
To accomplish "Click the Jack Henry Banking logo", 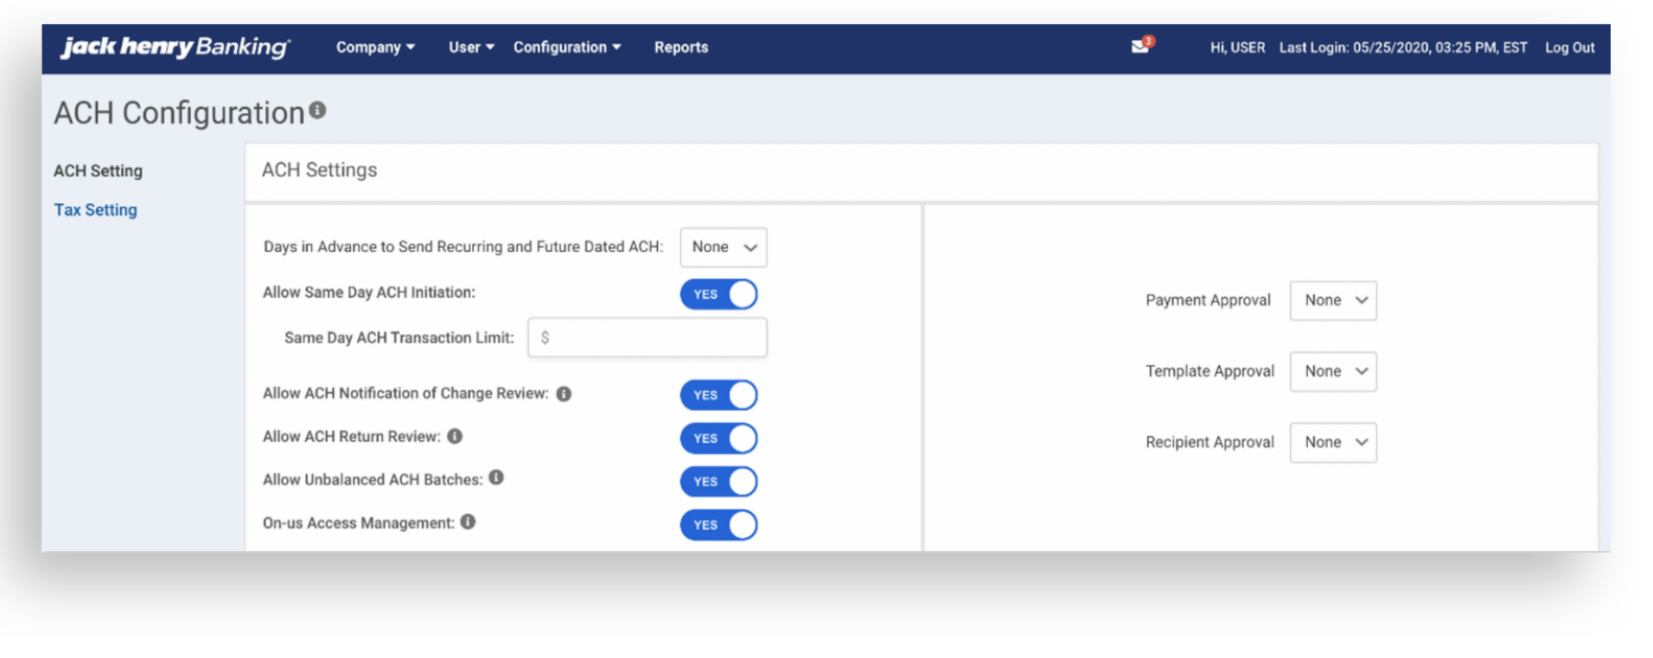I will click(176, 47).
